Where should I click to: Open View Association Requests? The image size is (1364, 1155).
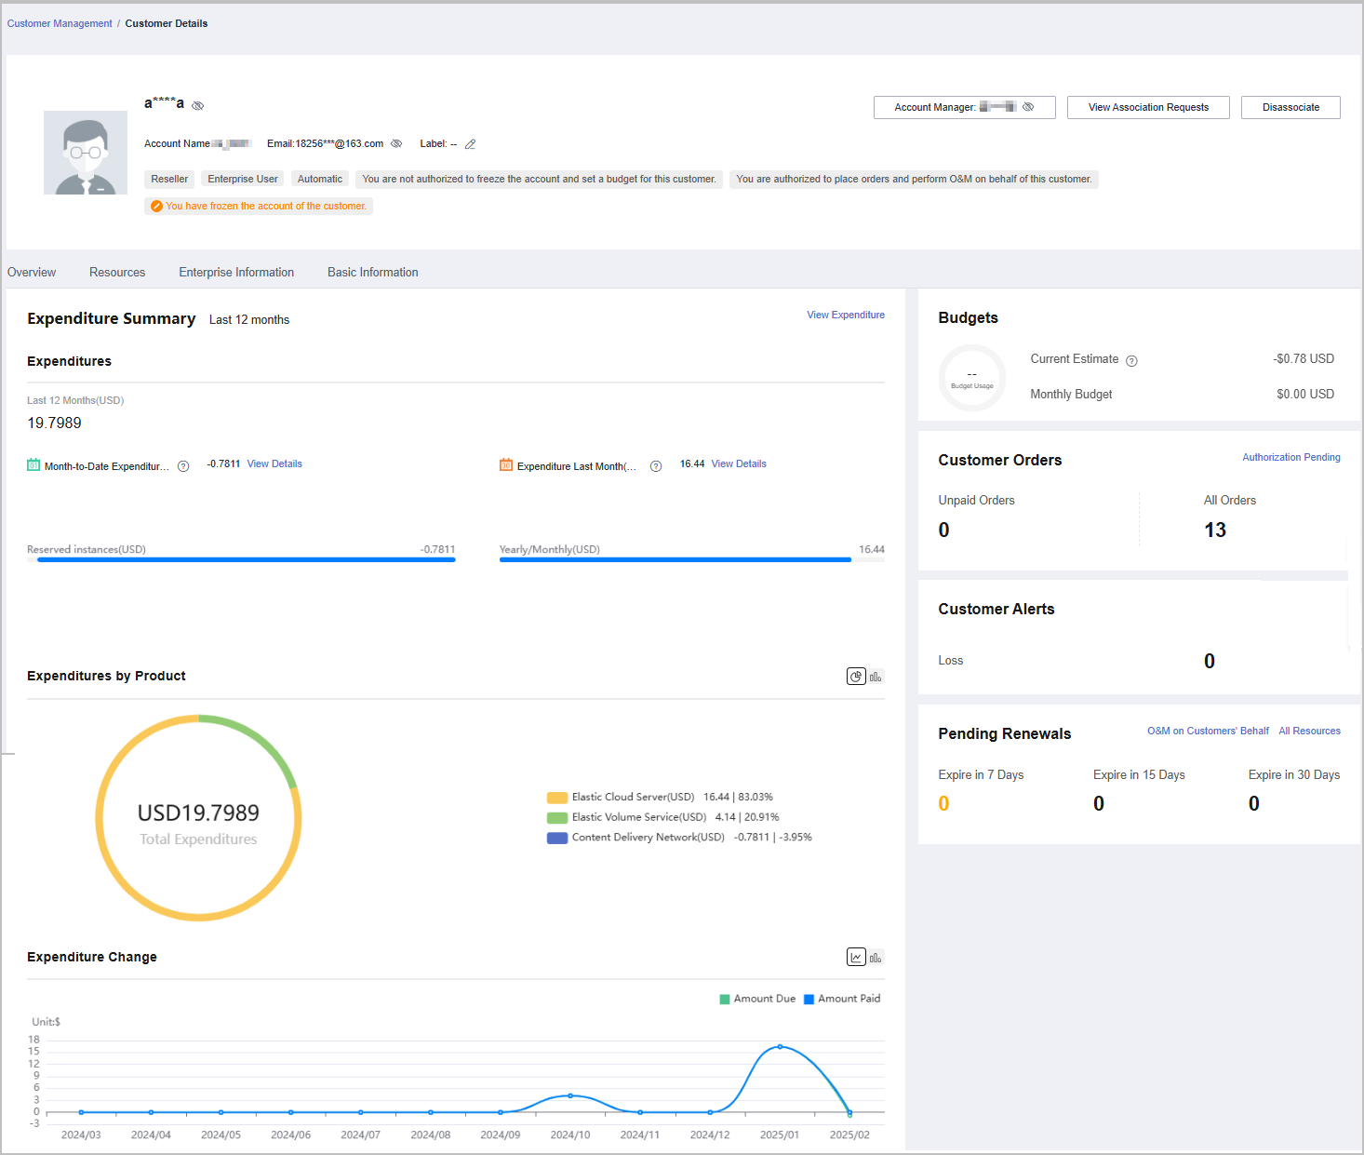point(1148,108)
